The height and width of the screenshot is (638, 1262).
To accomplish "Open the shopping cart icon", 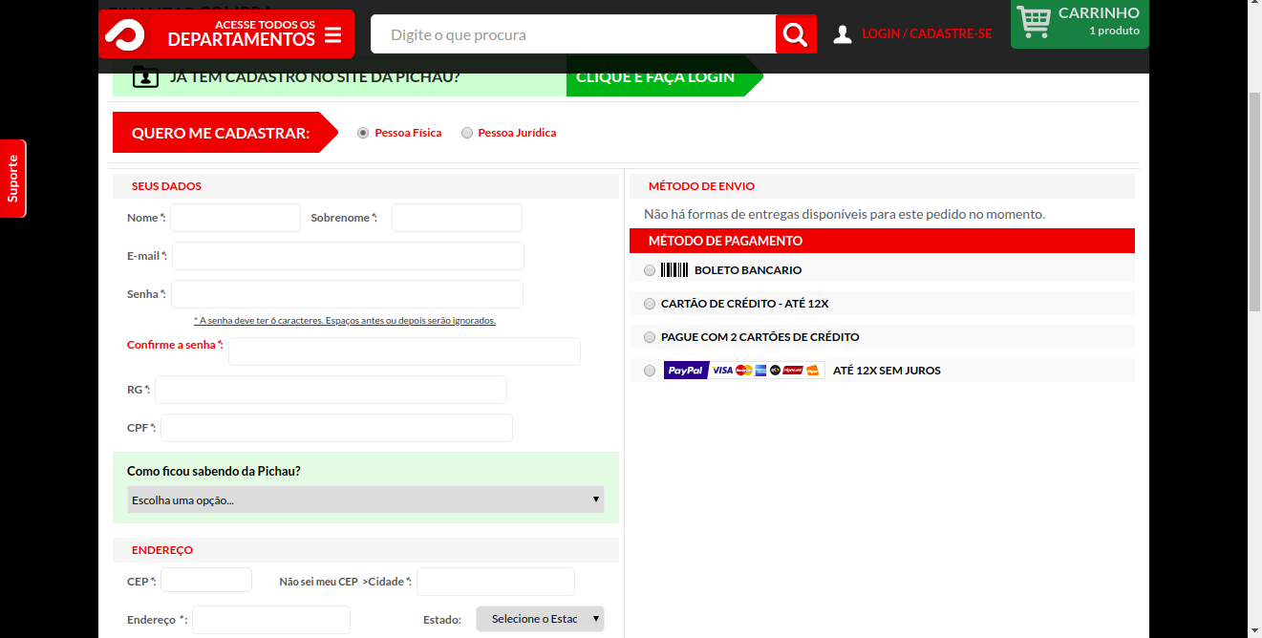I will pos(1034,21).
